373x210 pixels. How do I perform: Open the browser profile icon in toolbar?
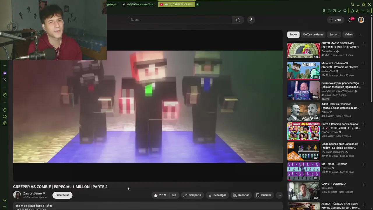358,11
